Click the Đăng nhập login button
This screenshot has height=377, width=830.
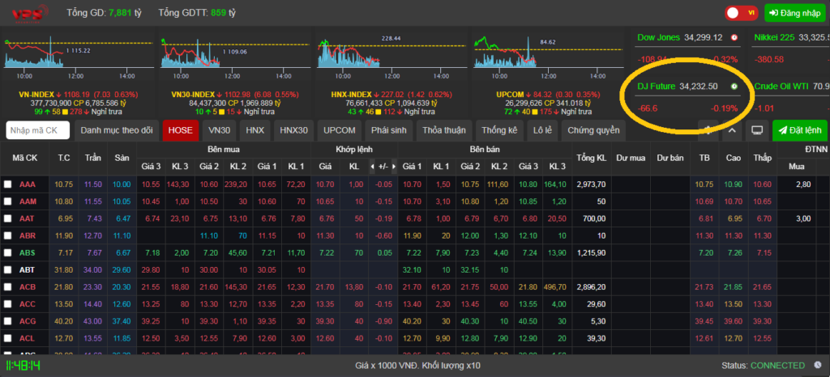click(x=794, y=13)
